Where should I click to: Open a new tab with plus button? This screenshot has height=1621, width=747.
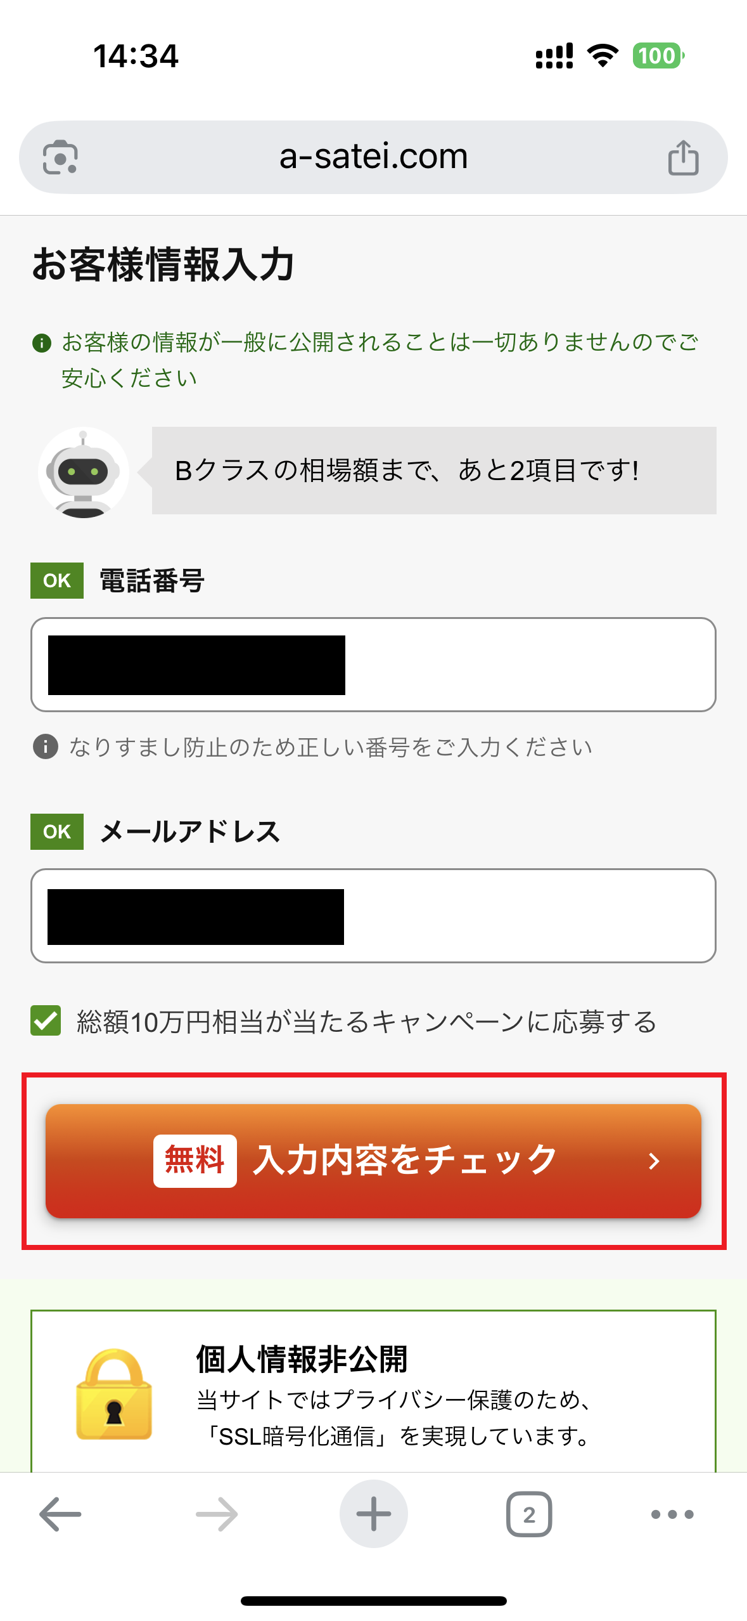373,1514
